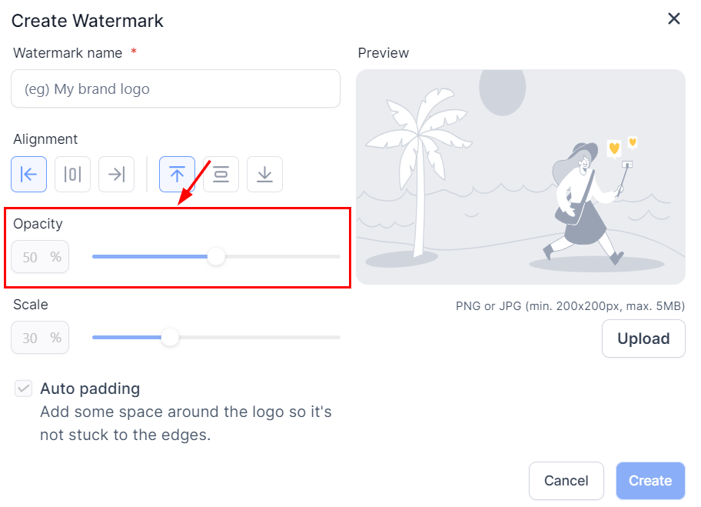
Task: Align watermark to the left edge
Action: click(x=28, y=175)
